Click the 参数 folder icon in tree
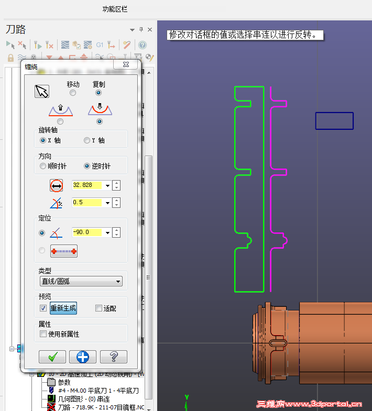The width and height of the screenshot is (372, 411). point(51,382)
